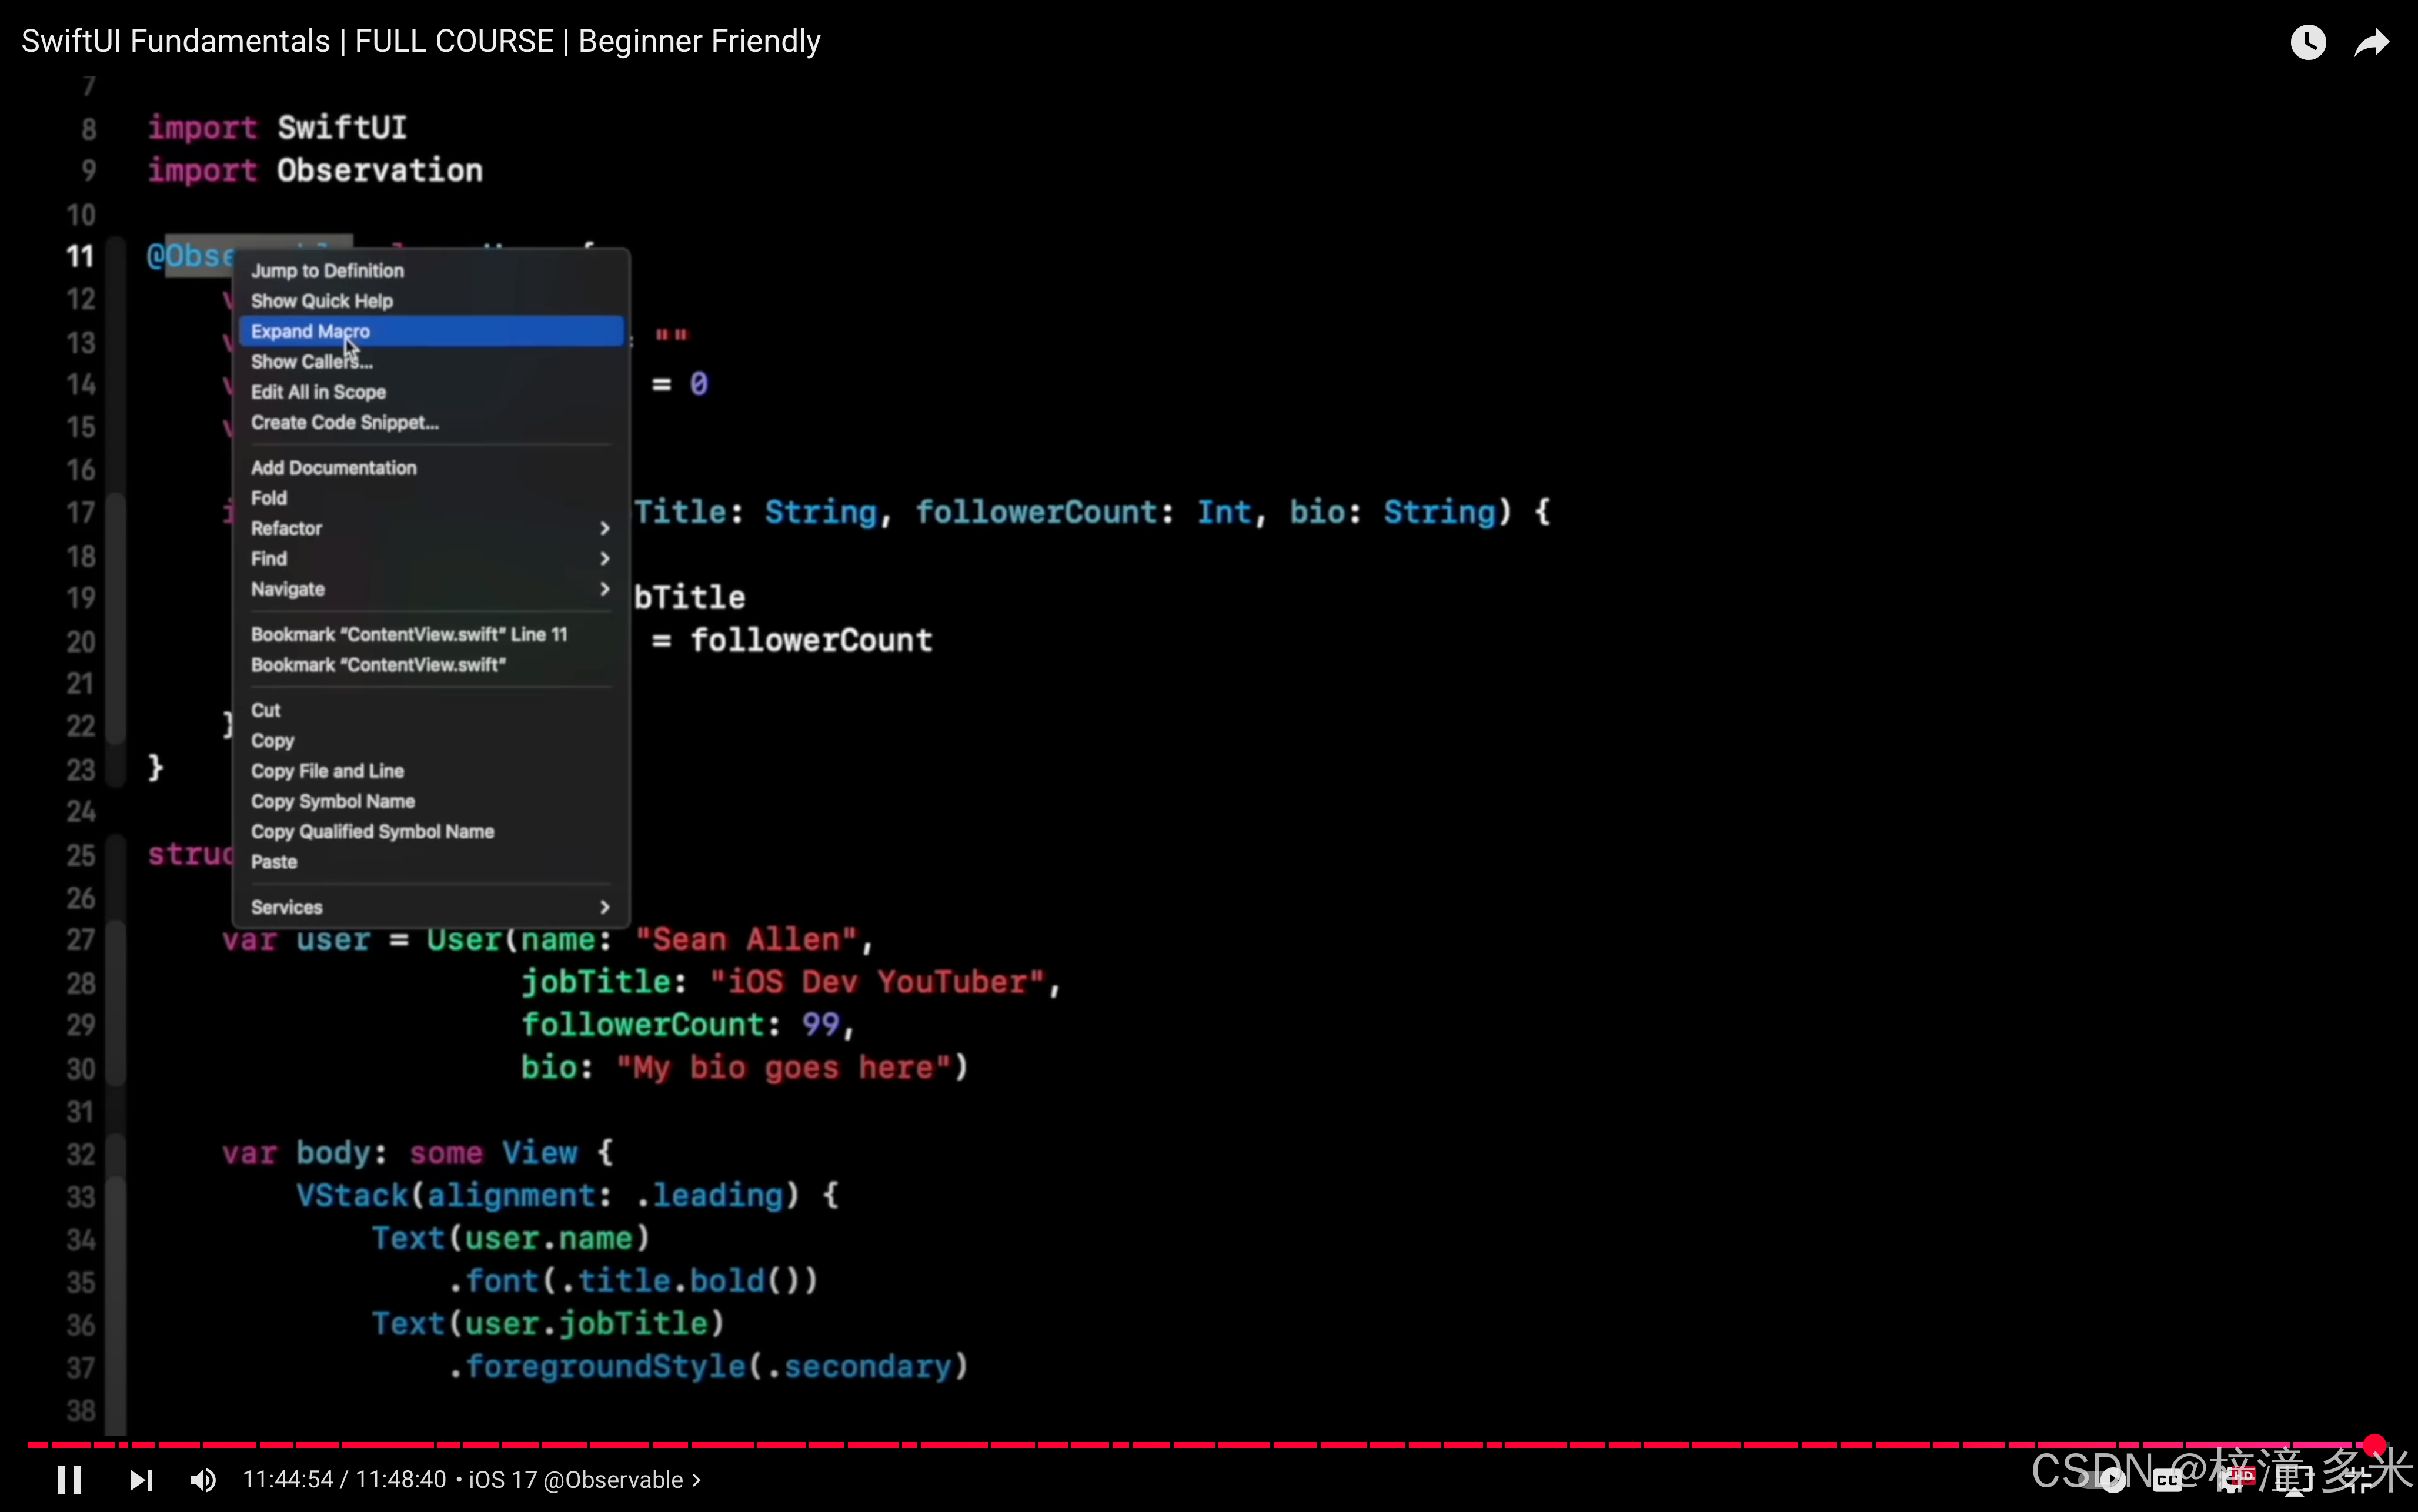
Task: Click the Share arrow icon
Action: point(2371,42)
